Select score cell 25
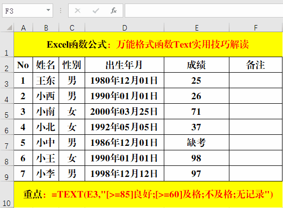283x208 pixels. coord(196,80)
